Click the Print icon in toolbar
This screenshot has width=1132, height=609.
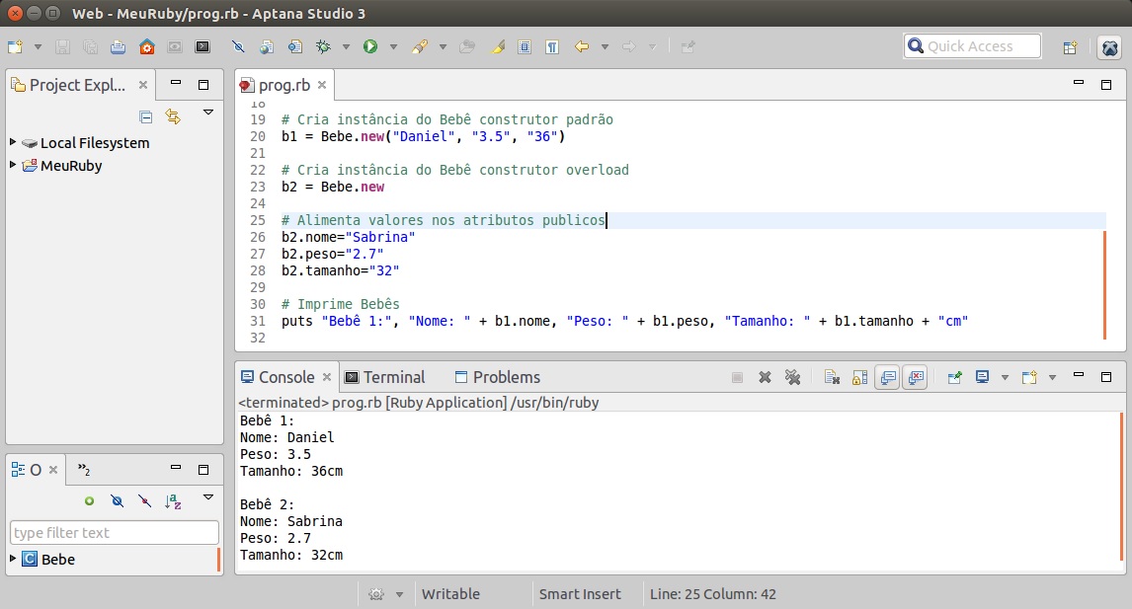118,46
